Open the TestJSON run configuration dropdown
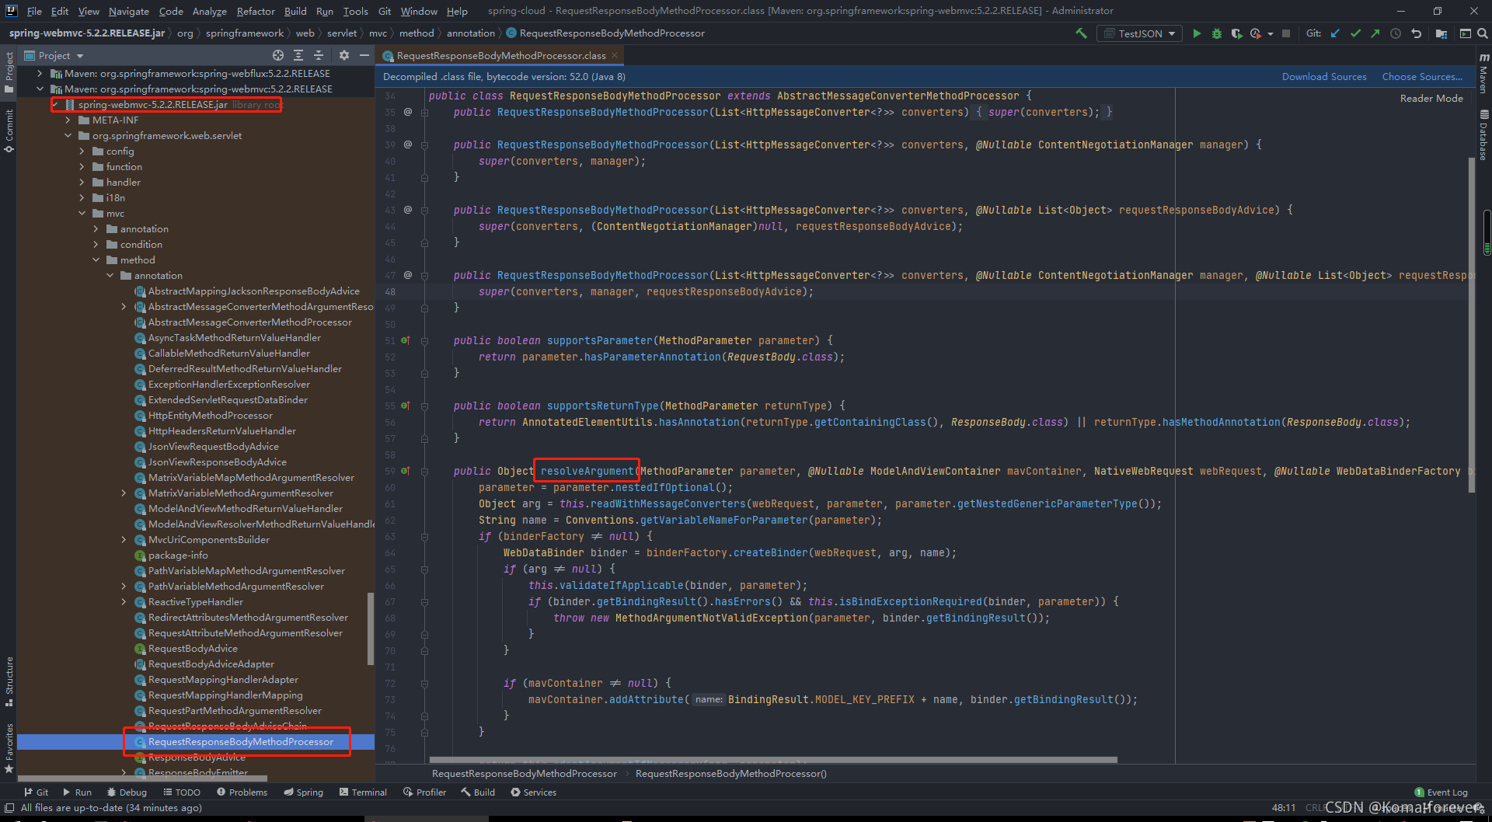Screen dimensions: 1492x822 coord(1139,33)
